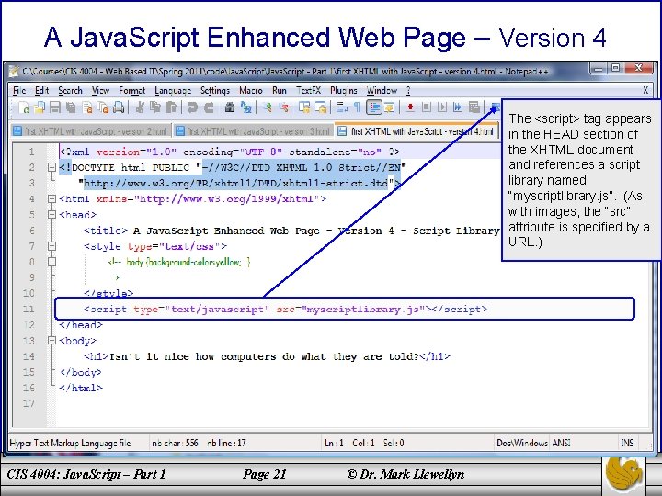The image size is (662, 496).
Task: Toggle show all characters (pilcrow icon)
Action: [357, 107]
